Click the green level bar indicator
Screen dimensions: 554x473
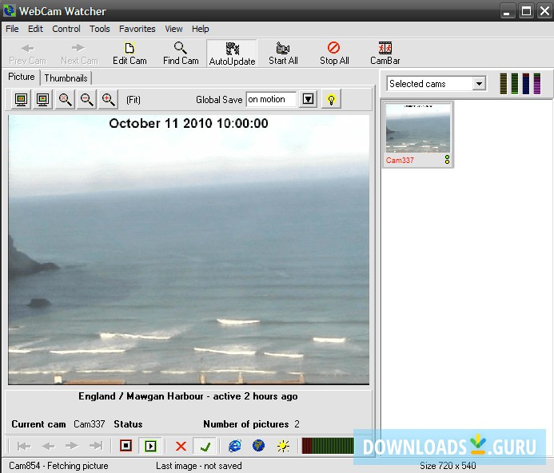click(x=515, y=83)
